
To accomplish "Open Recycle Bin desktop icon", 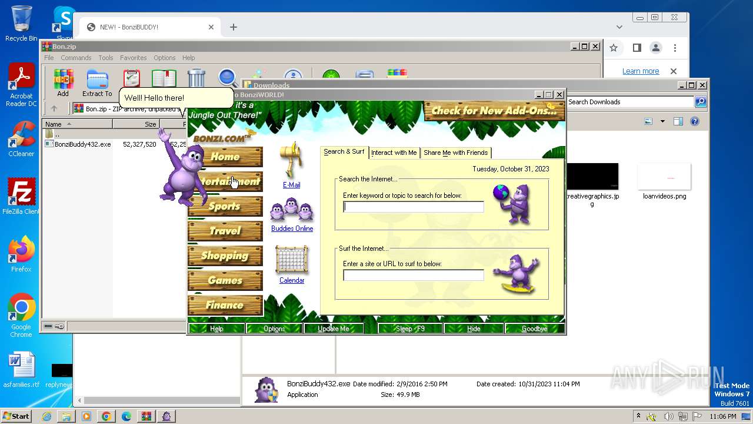I will [21, 23].
